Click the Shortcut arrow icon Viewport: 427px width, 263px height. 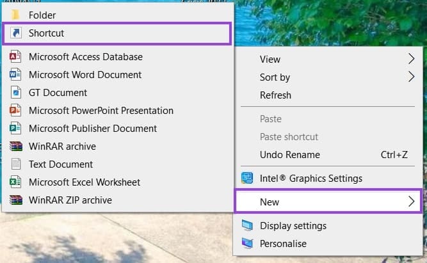coord(16,33)
